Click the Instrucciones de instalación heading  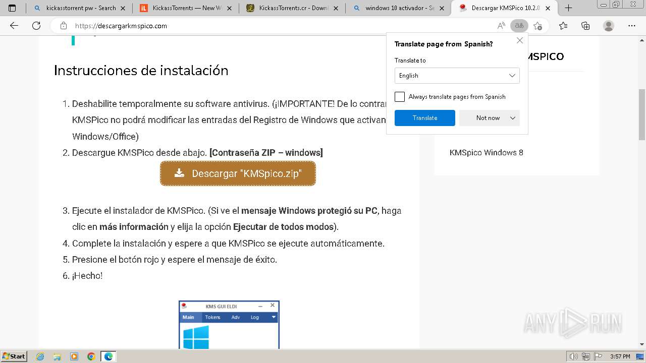(x=141, y=71)
